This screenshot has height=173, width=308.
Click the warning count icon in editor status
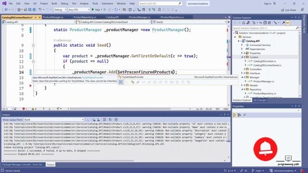coord(33,109)
